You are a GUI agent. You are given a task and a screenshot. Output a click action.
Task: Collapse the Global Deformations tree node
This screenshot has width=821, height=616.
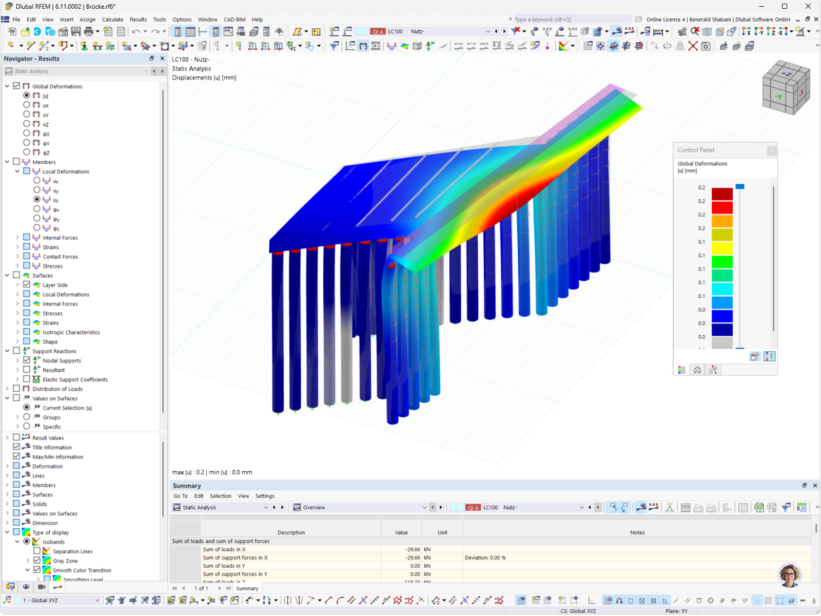(7, 86)
